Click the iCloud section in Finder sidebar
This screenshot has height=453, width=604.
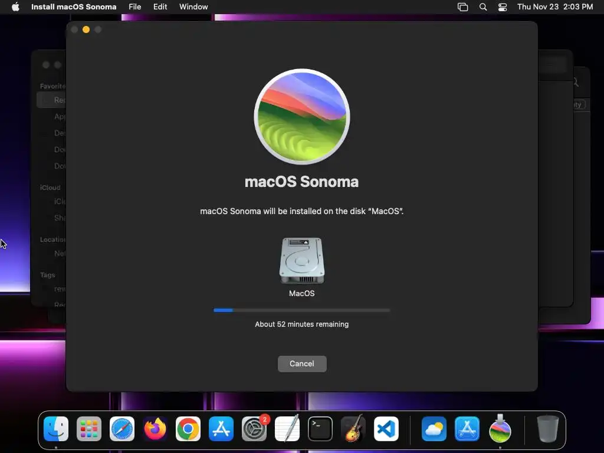tap(50, 188)
